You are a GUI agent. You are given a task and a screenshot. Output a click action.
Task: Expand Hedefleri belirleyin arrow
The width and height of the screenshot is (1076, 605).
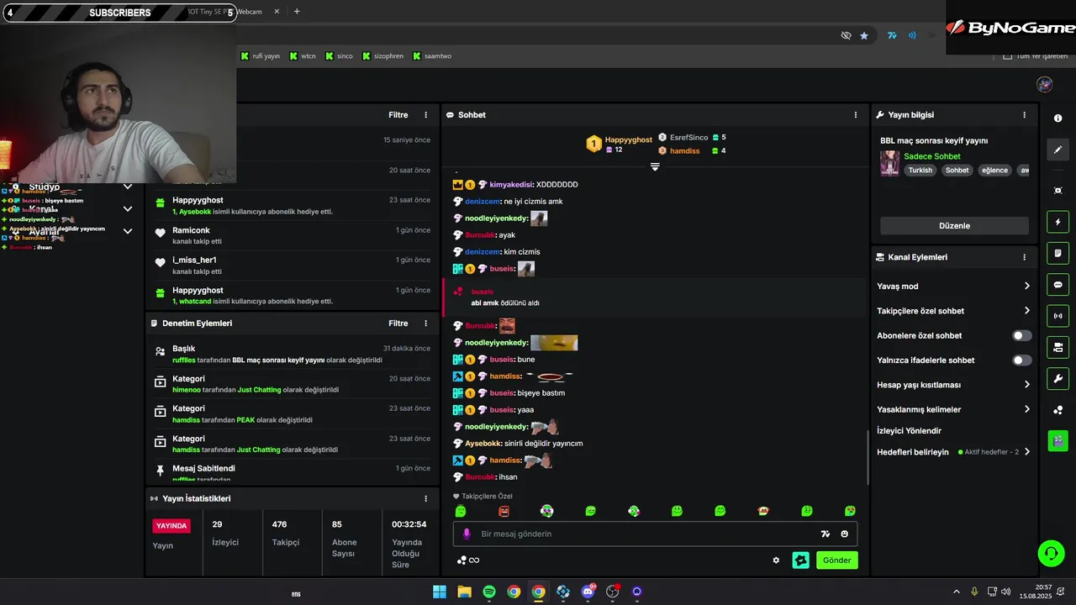tap(1026, 452)
